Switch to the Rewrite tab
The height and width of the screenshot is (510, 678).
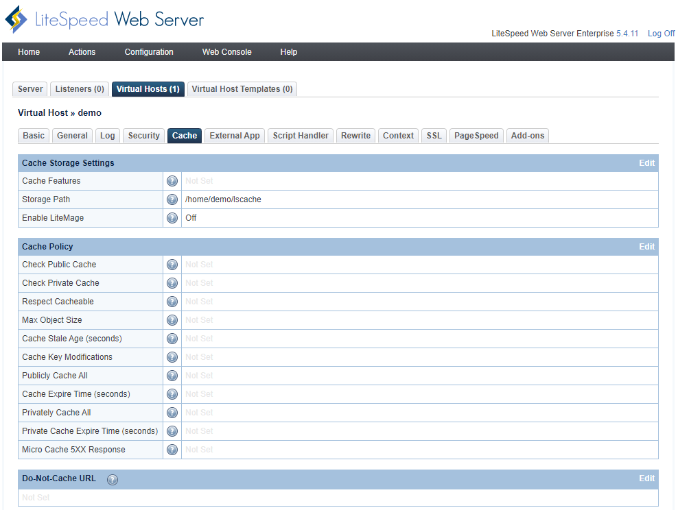pos(356,136)
